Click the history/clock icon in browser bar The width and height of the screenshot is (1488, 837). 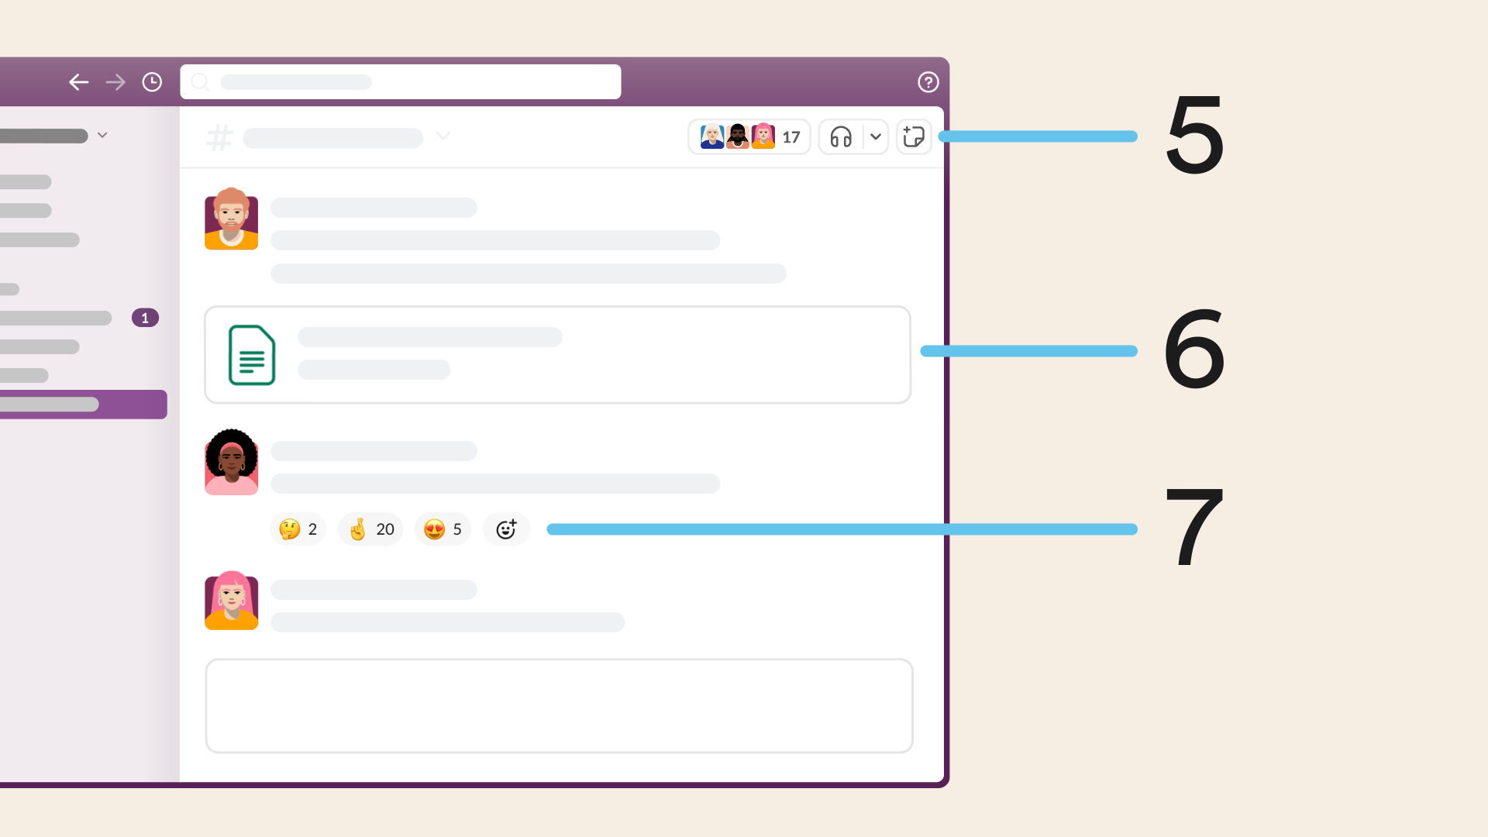pos(151,81)
